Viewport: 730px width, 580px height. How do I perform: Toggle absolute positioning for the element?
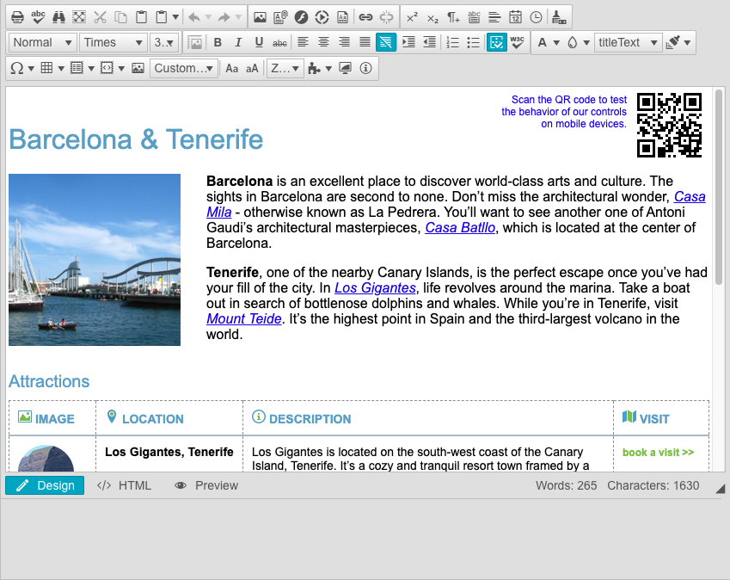(194, 42)
